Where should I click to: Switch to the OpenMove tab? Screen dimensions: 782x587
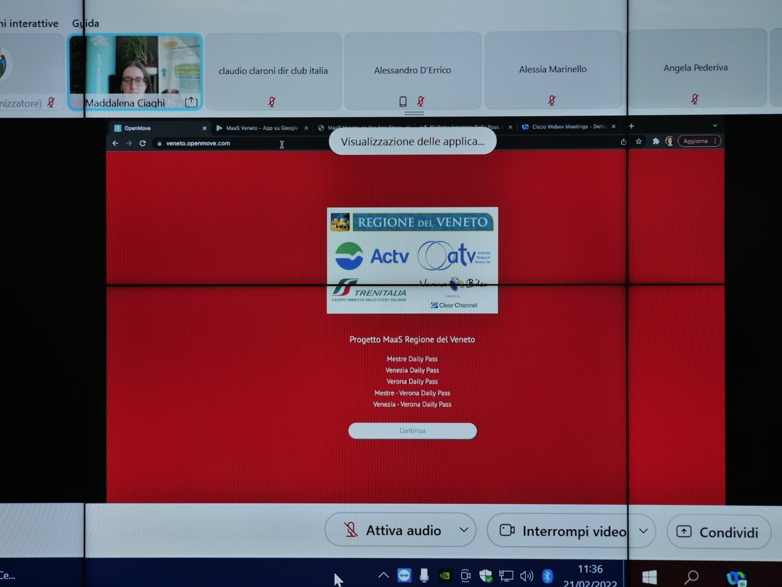pyautogui.click(x=161, y=128)
